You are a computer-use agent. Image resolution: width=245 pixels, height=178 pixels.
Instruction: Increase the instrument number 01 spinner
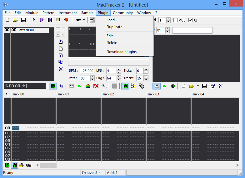pos(167,29)
